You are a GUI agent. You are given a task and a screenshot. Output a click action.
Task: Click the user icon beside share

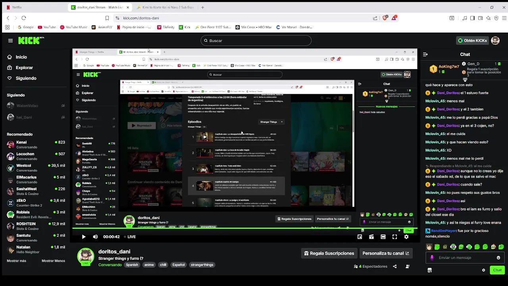(408, 267)
